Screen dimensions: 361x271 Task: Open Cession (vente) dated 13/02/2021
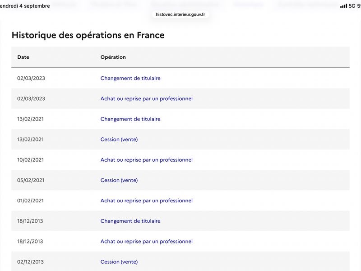[x=119, y=140]
